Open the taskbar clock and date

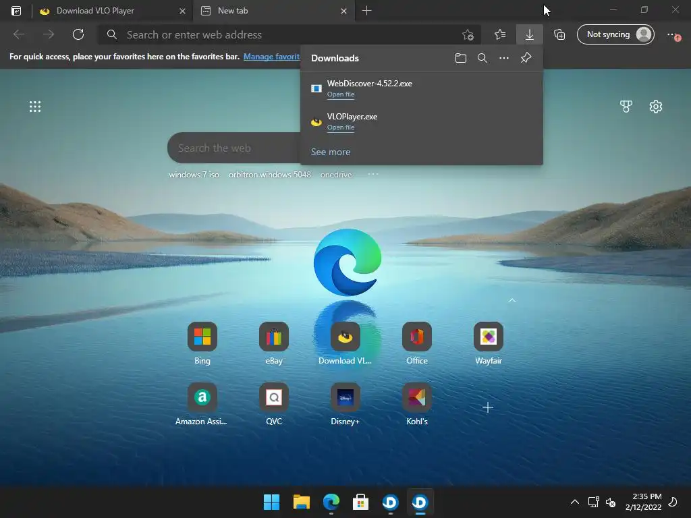pos(643,502)
